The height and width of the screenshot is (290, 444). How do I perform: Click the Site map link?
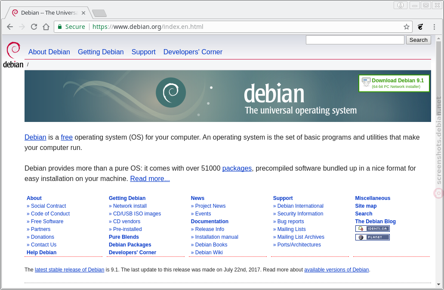[x=366, y=206]
